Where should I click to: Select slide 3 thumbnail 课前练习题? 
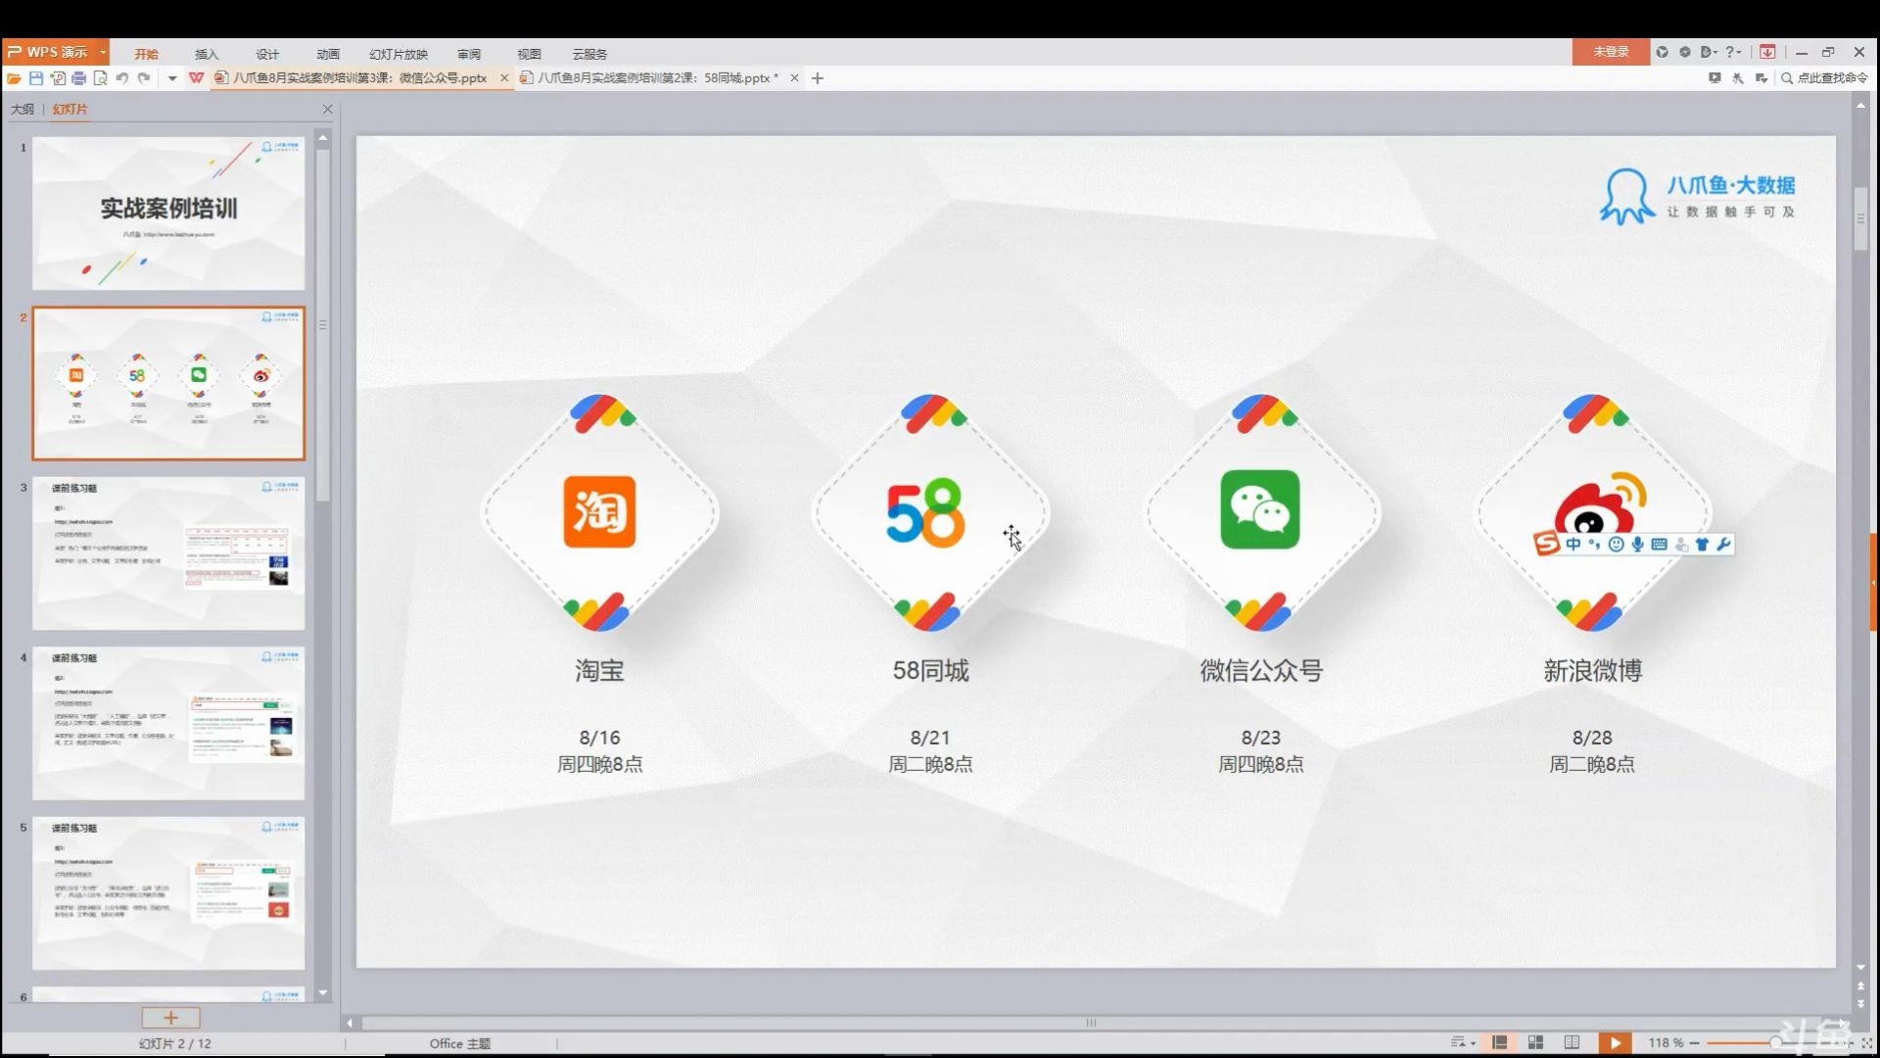[x=168, y=553]
